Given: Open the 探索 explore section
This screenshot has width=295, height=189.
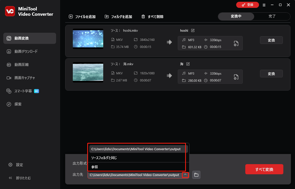Looking at the screenshot, I should point(18,104).
